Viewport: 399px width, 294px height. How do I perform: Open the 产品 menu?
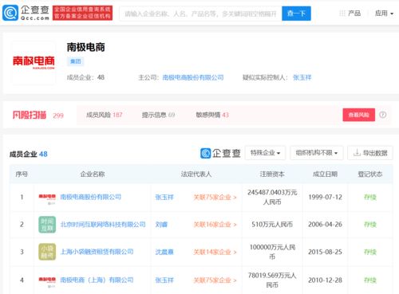point(354,14)
